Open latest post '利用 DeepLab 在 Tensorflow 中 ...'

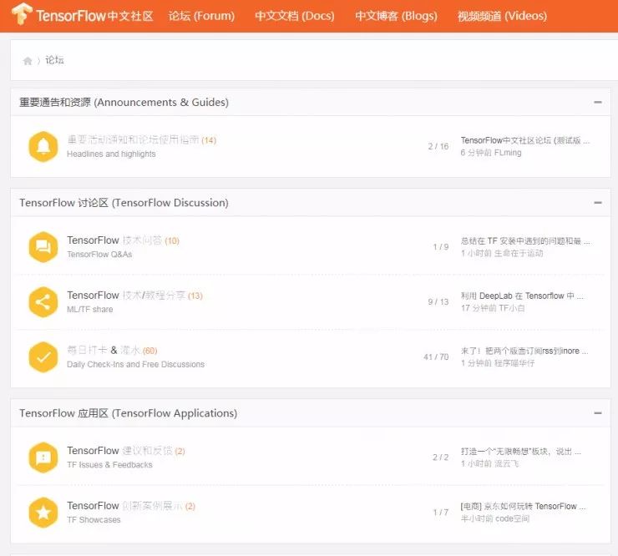coord(522,296)
